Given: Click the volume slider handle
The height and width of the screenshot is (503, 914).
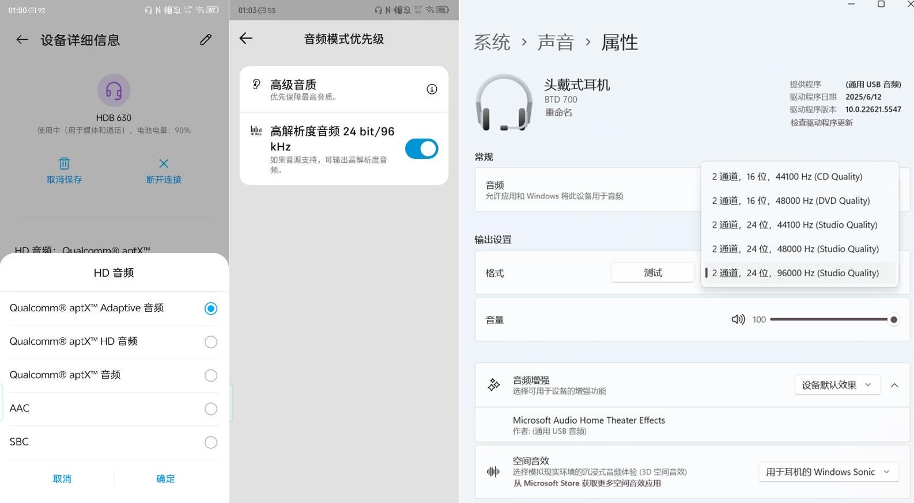Looking at the screenshot, I should [x=893, y=319].
